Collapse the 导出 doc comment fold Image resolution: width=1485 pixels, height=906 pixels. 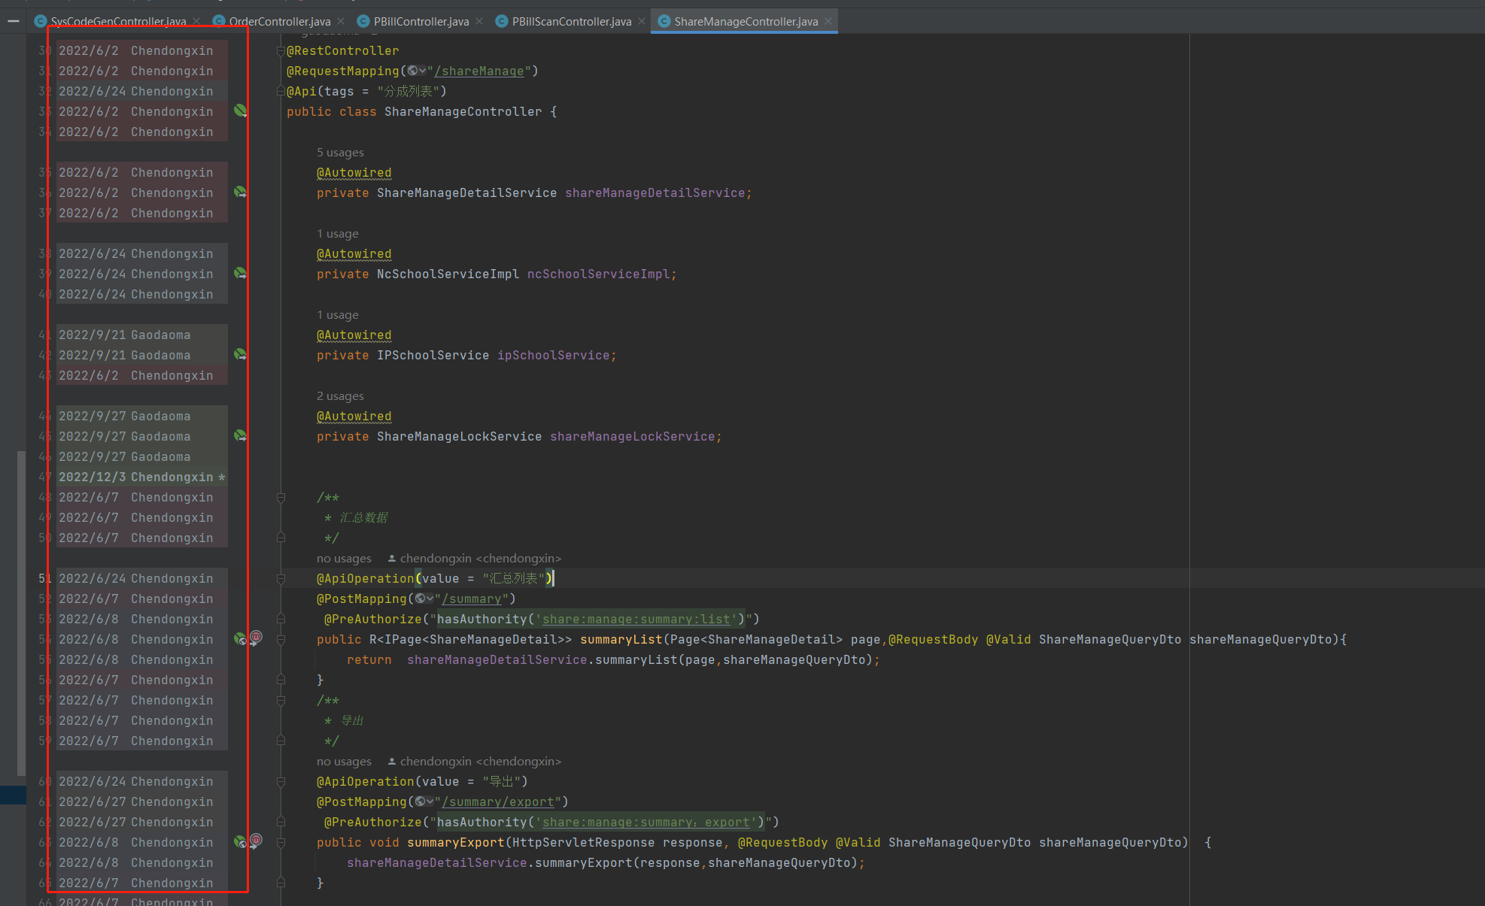point(281,700)
